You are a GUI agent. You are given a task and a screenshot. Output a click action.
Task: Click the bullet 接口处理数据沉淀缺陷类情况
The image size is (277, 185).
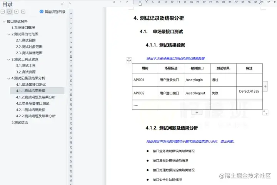pyautogui.click(x=174, y=170)
